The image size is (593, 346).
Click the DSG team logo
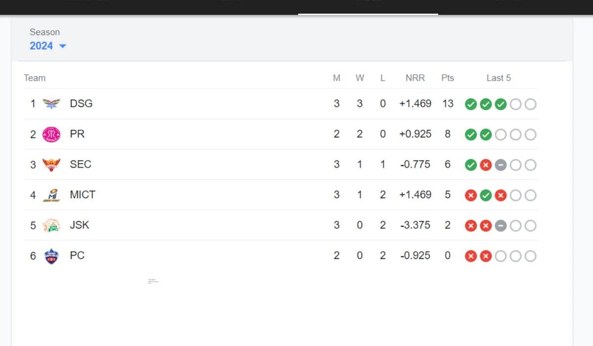pos(51,104)
